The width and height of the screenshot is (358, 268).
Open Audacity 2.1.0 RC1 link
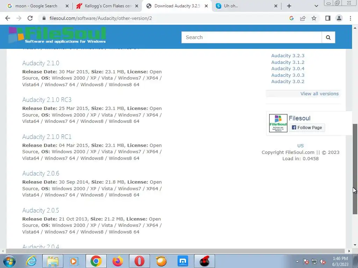tap(47, 137)
